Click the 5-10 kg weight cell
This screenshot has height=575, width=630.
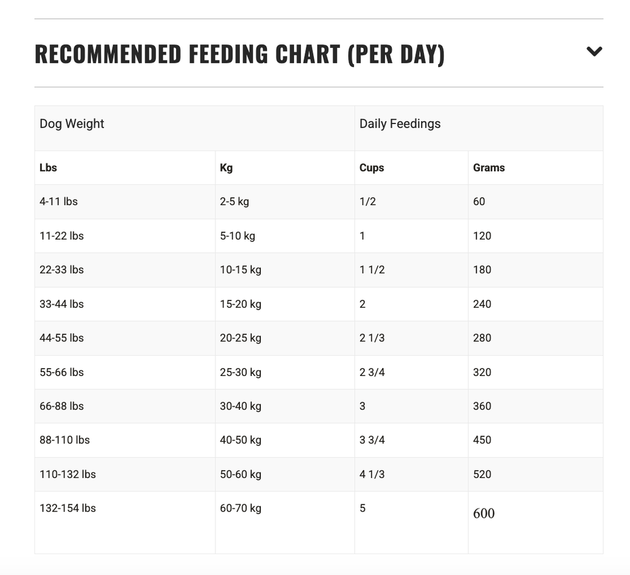coord(237,236)
